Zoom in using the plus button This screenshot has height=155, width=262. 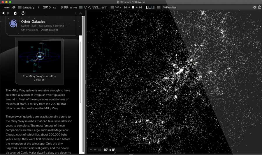[x=95, y=150]
